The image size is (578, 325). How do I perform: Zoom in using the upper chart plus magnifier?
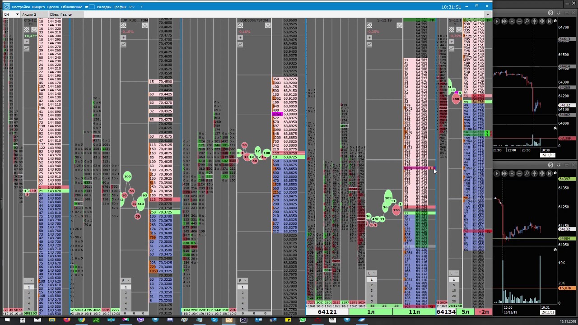point(512,21)
